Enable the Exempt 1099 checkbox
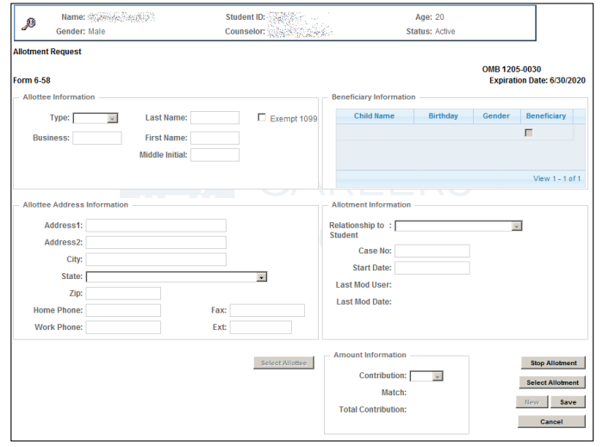 click(263, 118)
